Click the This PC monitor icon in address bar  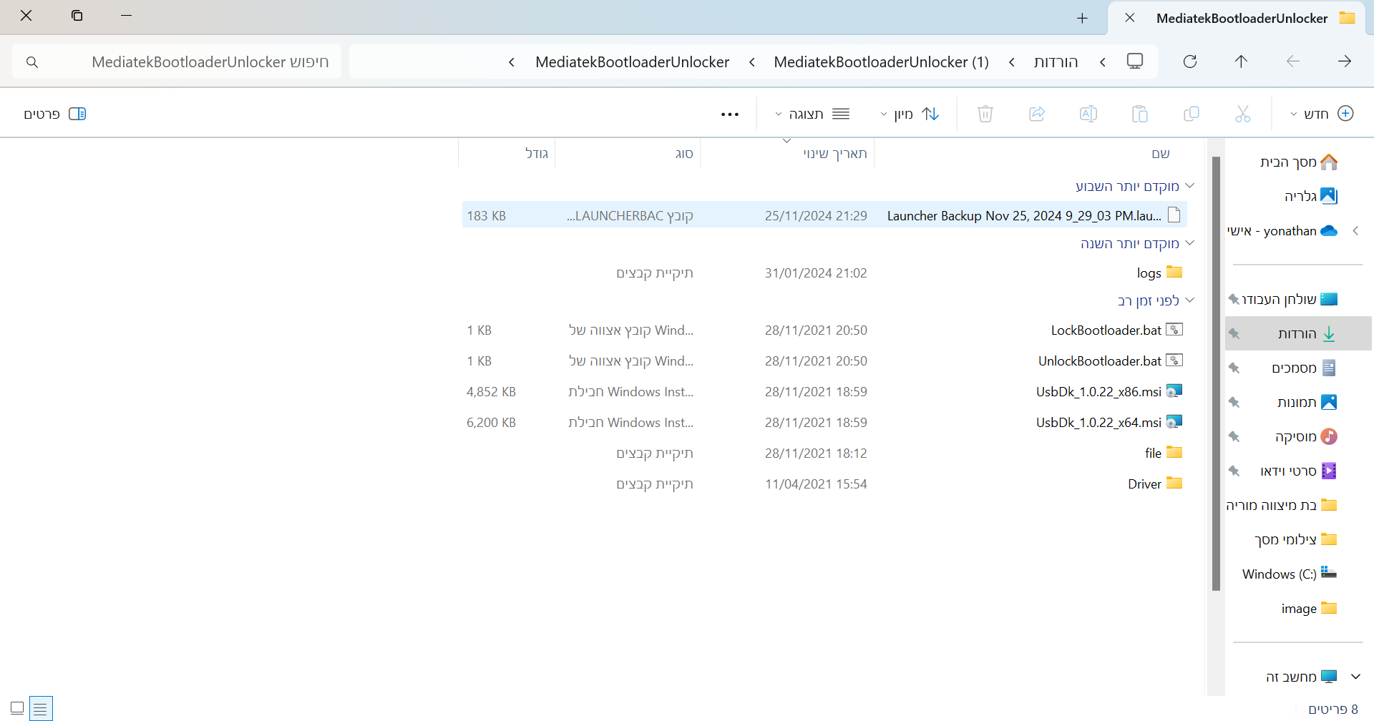(x=1135, y=62)
